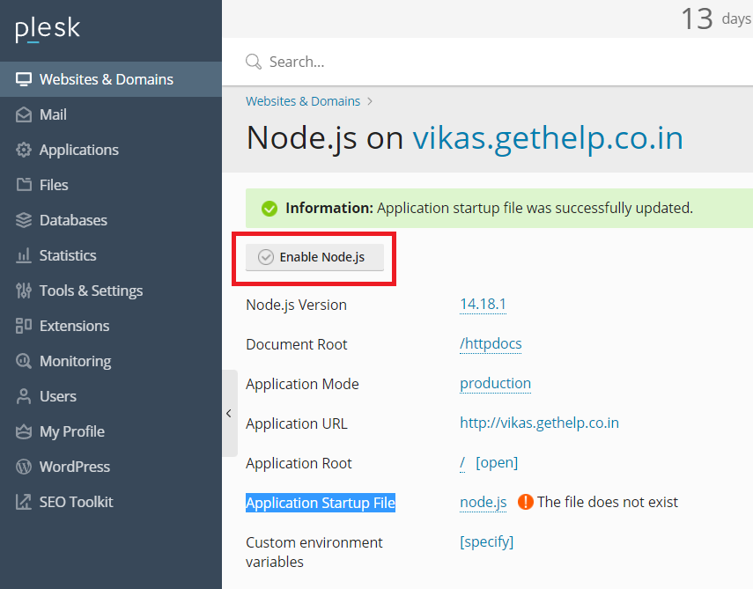Image resolution: width=753 pixels, height=589 pixels.
Task: Edit the /httpdocs document root
Action: point(491,344)
